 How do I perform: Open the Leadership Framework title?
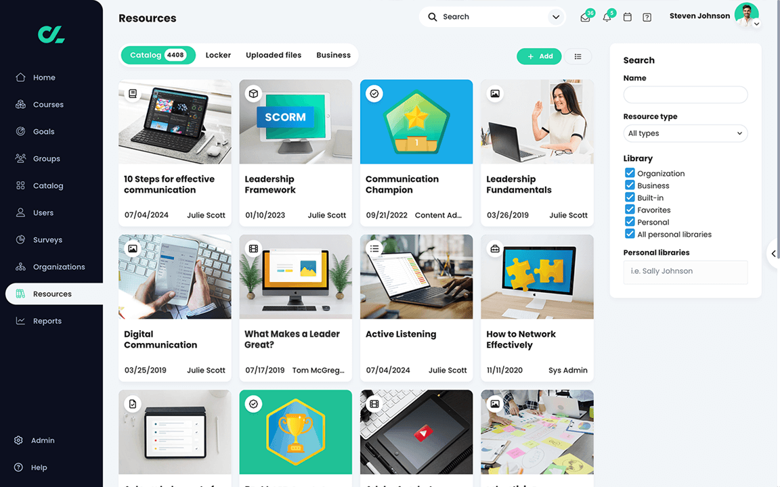coord(270,185)
